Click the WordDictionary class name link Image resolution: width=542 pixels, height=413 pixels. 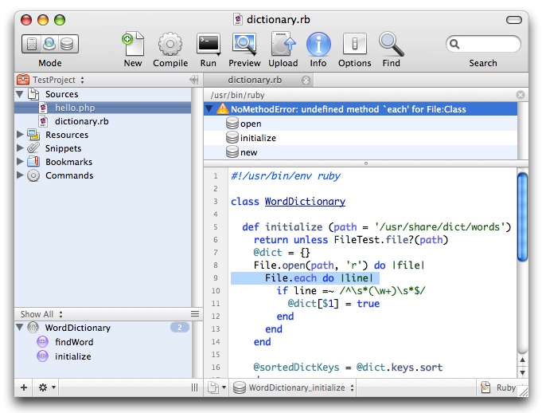point(305,202)
